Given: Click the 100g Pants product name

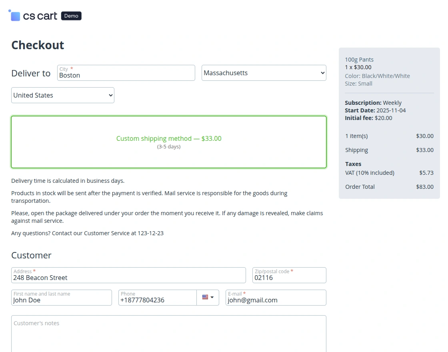Looking at the screenshot, I should pos(359,60).
